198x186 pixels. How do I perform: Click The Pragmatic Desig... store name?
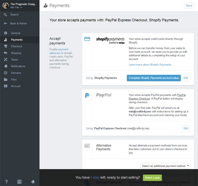(x=24, y=4)
